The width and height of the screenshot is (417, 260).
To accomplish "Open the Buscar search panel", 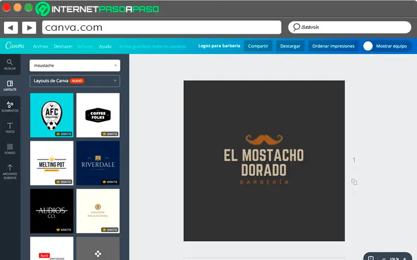I will (10, 64).
